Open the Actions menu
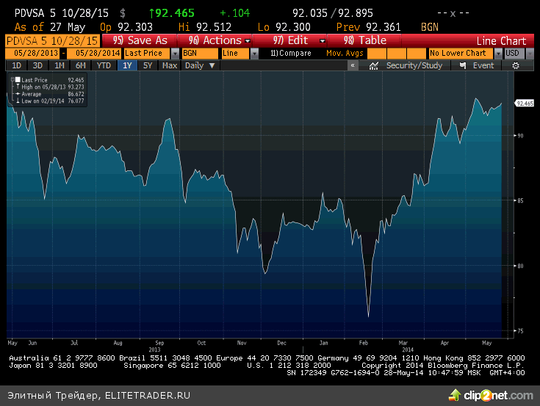Viewport: 540px width, 406px height. [x=219, y=40]
